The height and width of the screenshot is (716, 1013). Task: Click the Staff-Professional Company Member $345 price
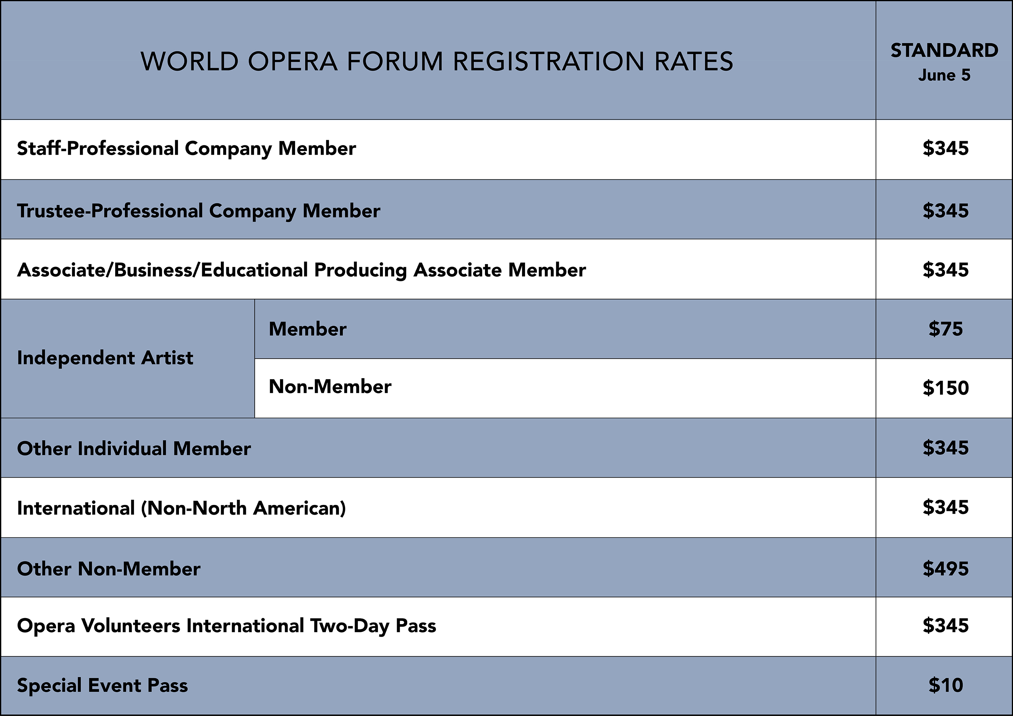coord(945,149)
